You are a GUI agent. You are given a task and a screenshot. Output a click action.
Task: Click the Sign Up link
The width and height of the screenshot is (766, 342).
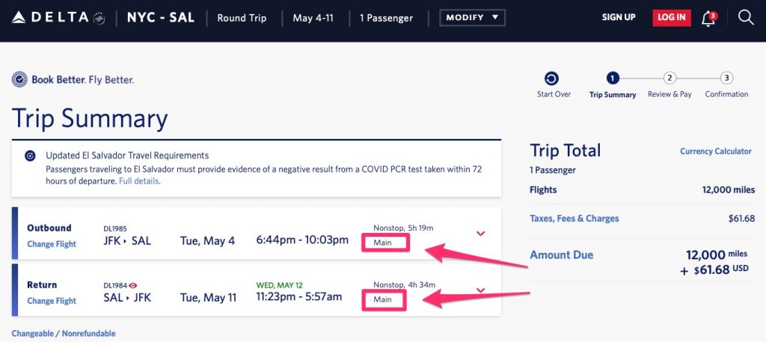click(x=619, y=17)
